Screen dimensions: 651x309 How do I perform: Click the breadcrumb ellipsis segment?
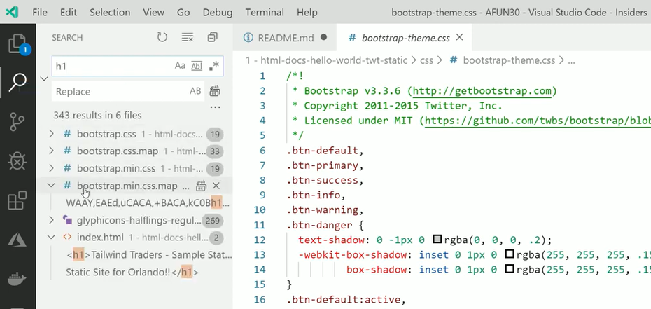(571, 61)
